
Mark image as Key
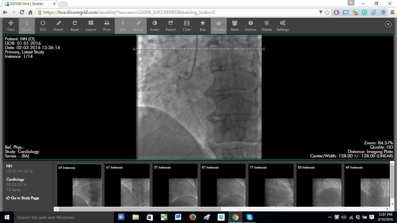click(203, 26)
